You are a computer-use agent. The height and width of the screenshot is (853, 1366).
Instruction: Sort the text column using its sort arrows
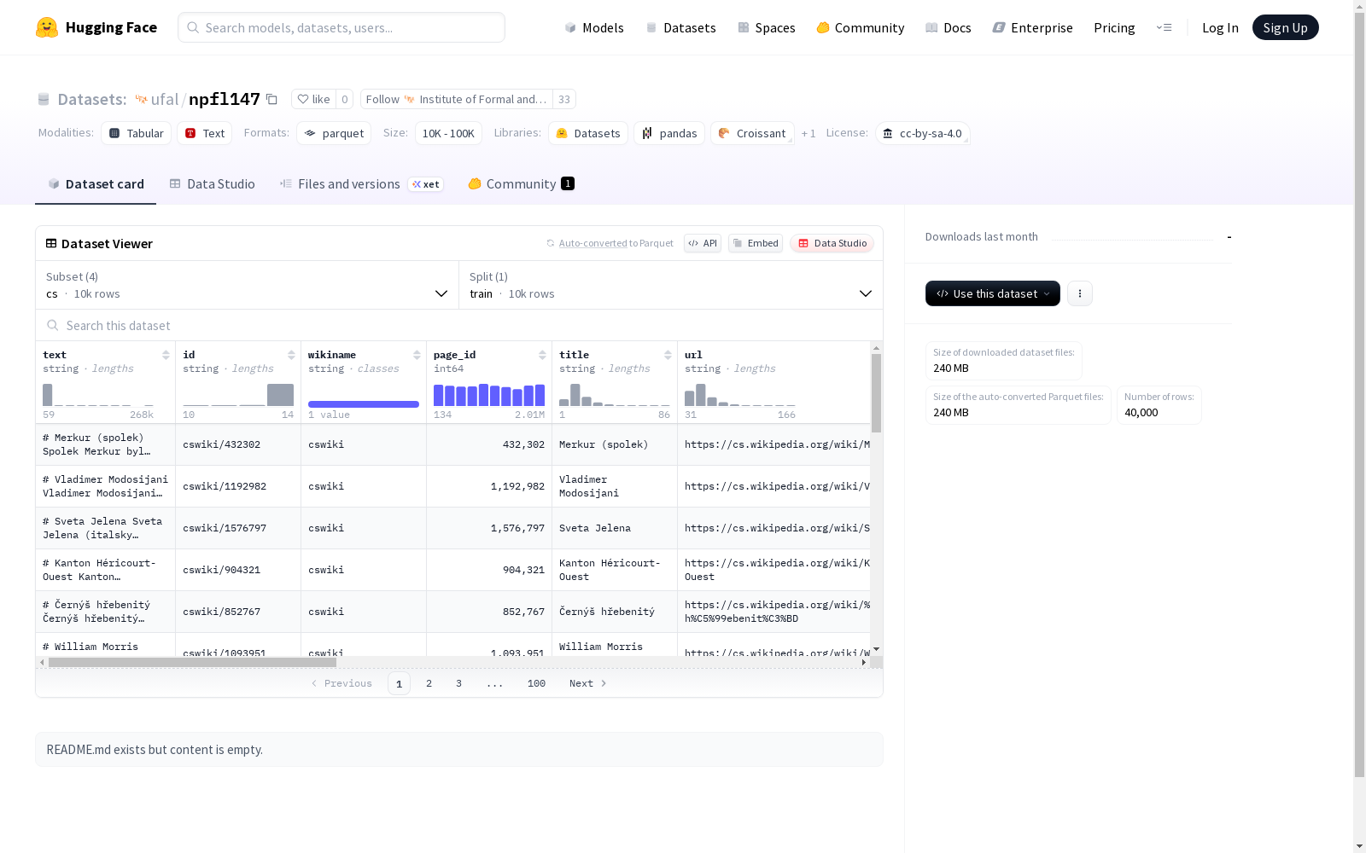pos(166,355)
